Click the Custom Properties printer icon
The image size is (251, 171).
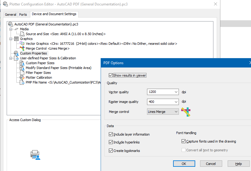pos(16,53)
